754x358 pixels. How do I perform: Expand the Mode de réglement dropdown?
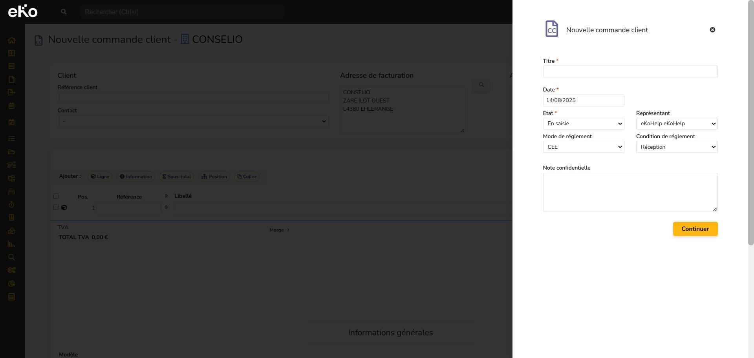583,147
